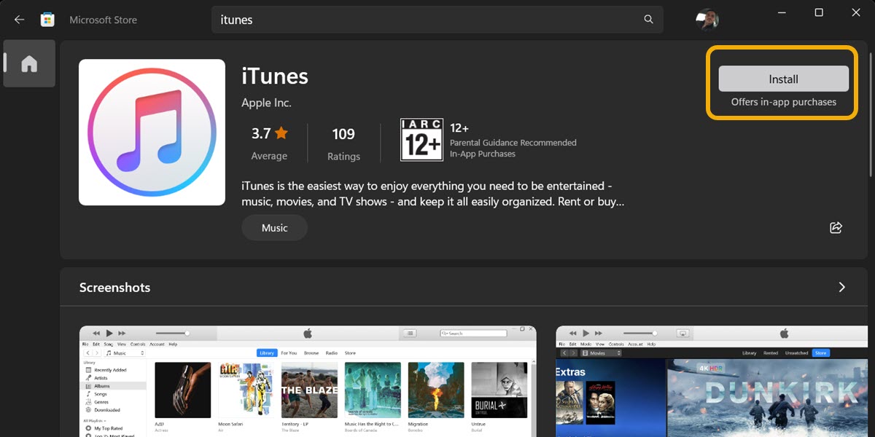Switch to the For You tab in the screenshot
875x437 pixels.
(289, 352)
